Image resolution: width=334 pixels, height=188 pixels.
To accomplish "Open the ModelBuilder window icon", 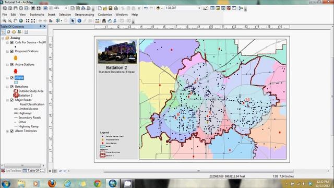I will click(x=241, y=8).
